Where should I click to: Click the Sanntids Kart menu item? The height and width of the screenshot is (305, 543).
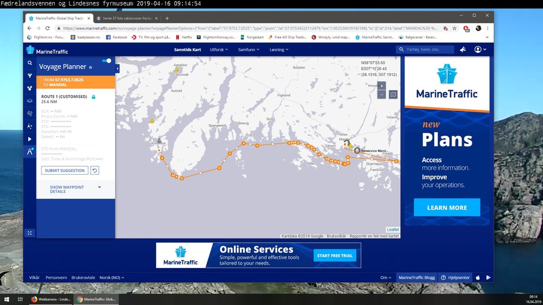point(187,49)
